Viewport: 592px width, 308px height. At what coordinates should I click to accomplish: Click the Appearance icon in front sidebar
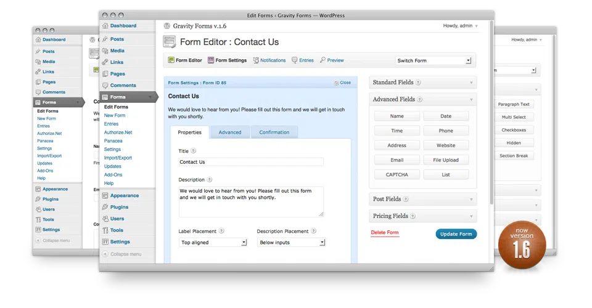pyautogui.click(x=105, y=195)
